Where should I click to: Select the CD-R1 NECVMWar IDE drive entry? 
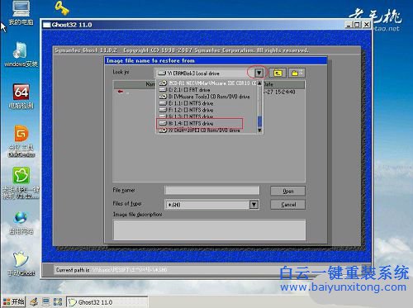point(207,83)
